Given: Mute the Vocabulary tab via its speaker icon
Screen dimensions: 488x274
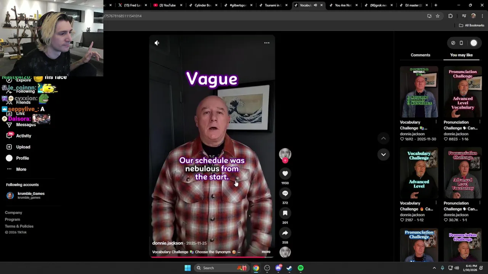Looking at the screenshot, I should [x=315, y=5].
